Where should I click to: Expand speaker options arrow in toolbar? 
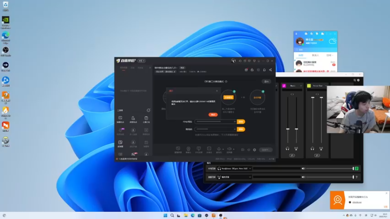point(234,149)
